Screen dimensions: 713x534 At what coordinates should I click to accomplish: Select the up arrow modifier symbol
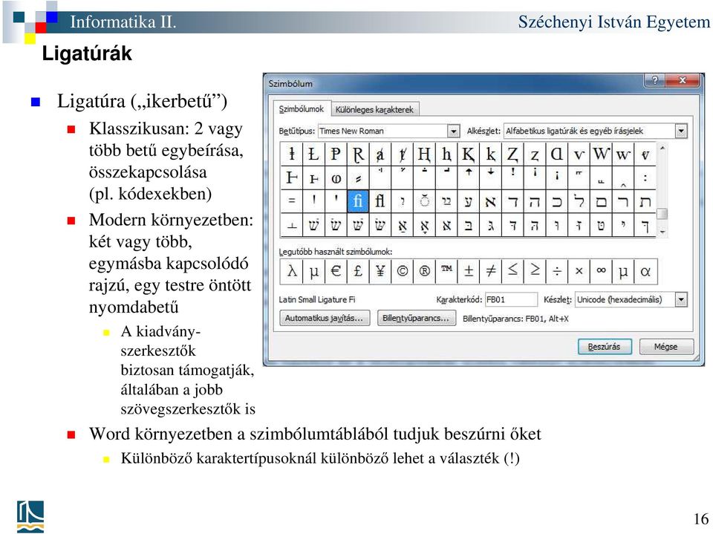pyautogui.click(x=469, y=178)
